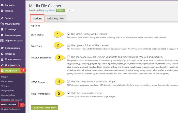Toggle the UTF-8 Support checkbox
The height and width of the screenshot is (113, 178).
(68, 82)
